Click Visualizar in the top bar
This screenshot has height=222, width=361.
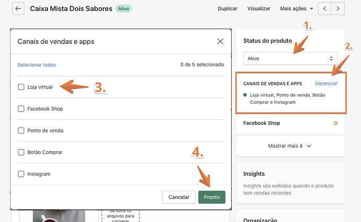258,9
